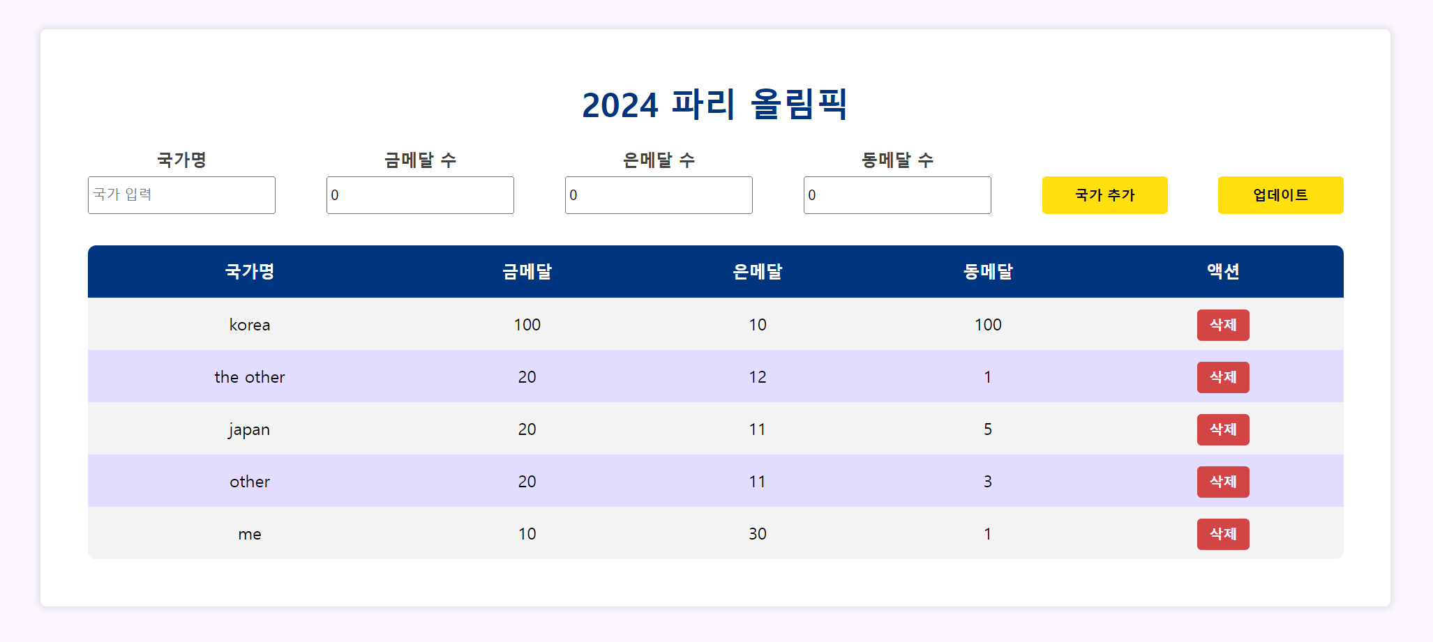Click the 국가 추가 button

(1105, 195)
